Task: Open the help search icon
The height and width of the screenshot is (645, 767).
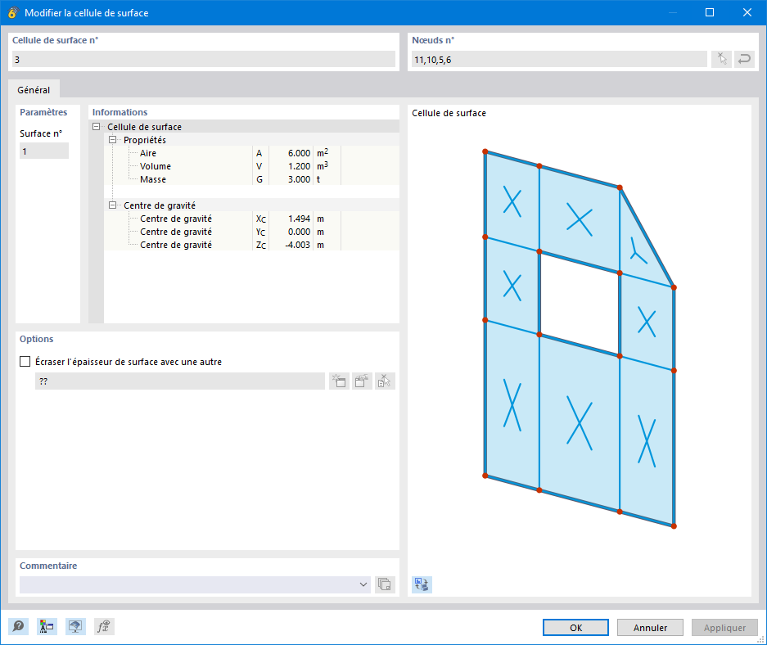Action: 19,626
